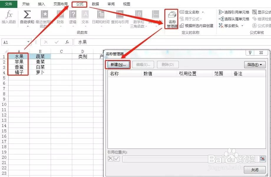
Task: Click the 新建(N) button
Action: click(x=119, y=64)
